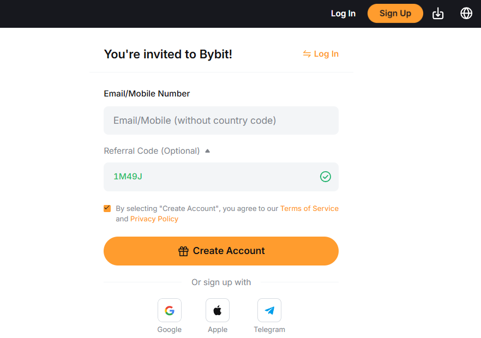Click the Telegram label under sign-up options

pyautogui.click(x=269, y=329)
